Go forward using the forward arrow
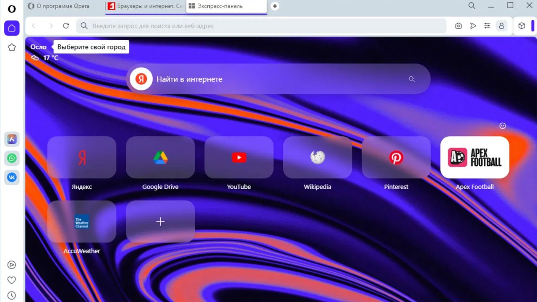The image size is (537, 302). pyautogui.click(x=51, y=26)
